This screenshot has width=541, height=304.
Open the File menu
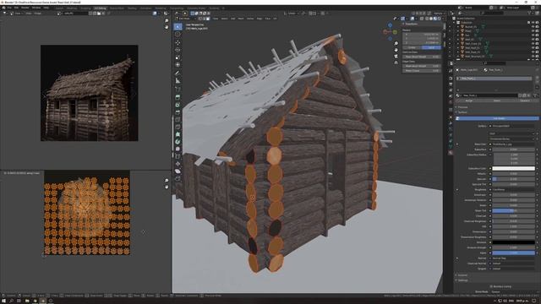(9, 8)
